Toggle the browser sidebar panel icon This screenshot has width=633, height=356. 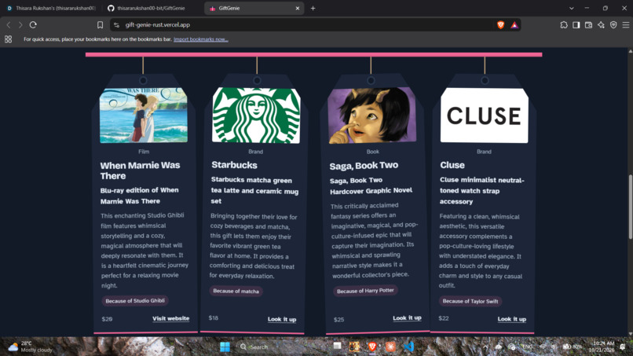(x=576, y=25)
